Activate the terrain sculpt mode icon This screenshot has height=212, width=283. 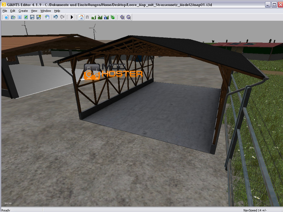point(94,17)
